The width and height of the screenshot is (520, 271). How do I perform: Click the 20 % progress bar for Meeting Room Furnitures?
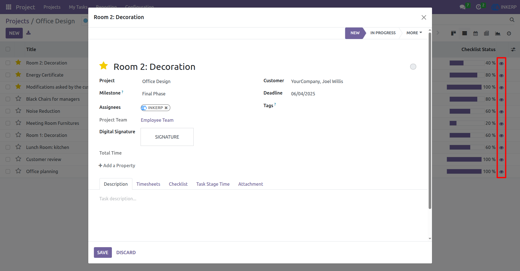[x=467, y=123]
